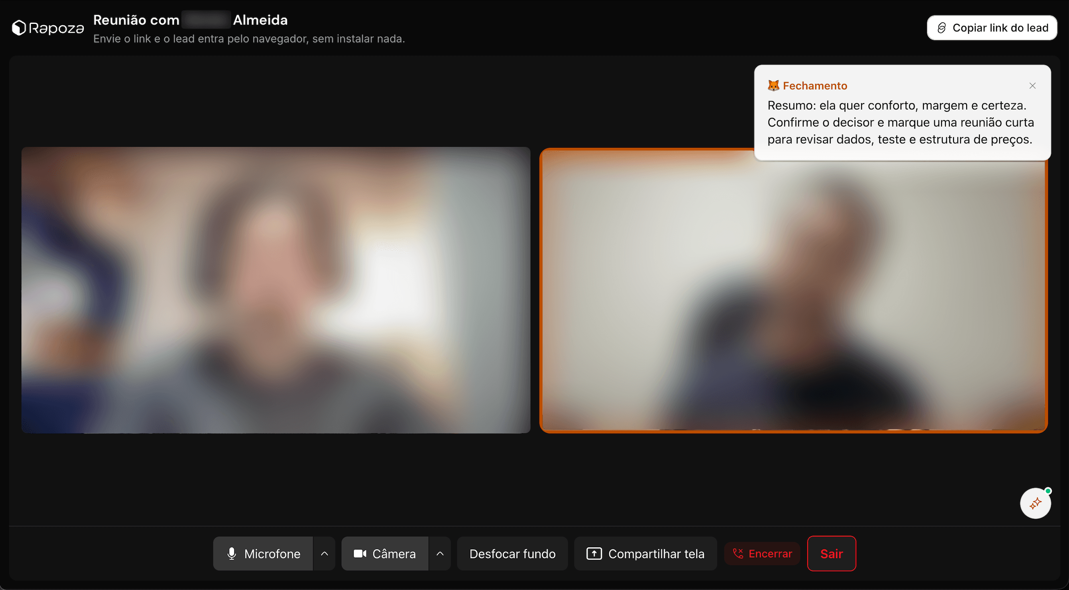Click the Rapoza logo
The width and height of the screenshot is (1069, 590).
point(48,28)
